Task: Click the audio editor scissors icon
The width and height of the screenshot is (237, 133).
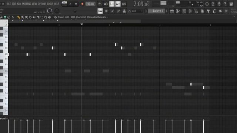Action: point(213,4)
